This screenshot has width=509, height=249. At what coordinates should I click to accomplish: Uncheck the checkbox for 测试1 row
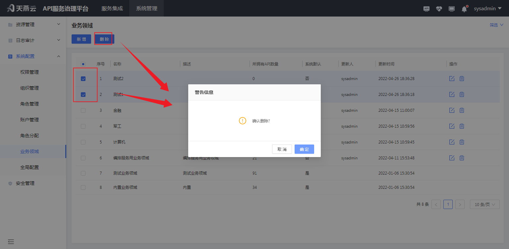pos(83,94)
